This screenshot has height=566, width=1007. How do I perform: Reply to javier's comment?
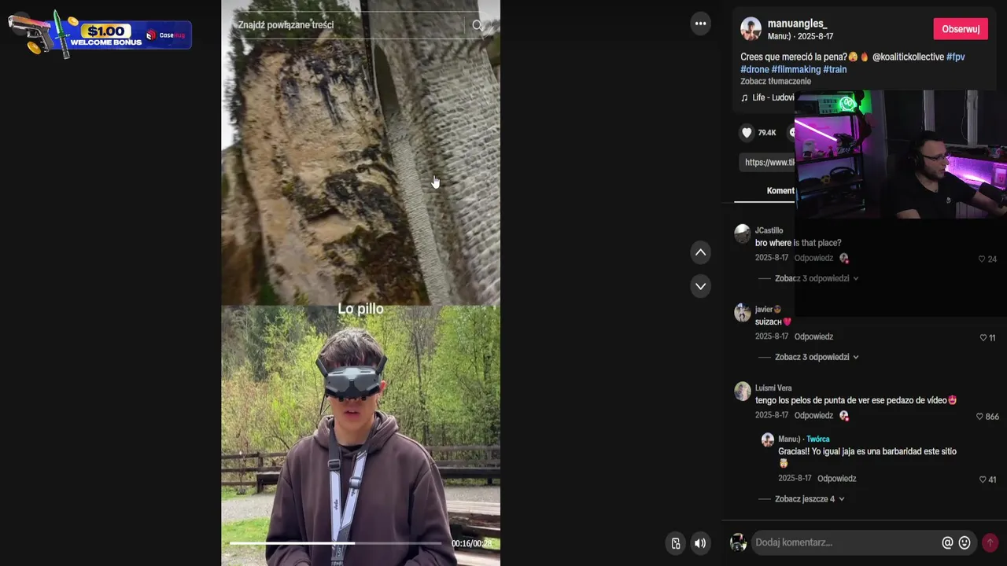pyautogui.click(x=813, y=336)
